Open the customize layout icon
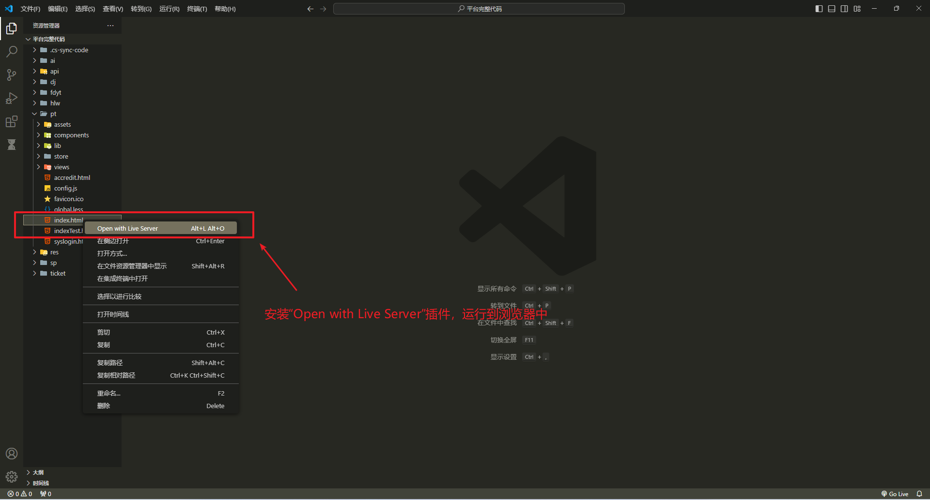The image size is (930, 500). (857, 9)
